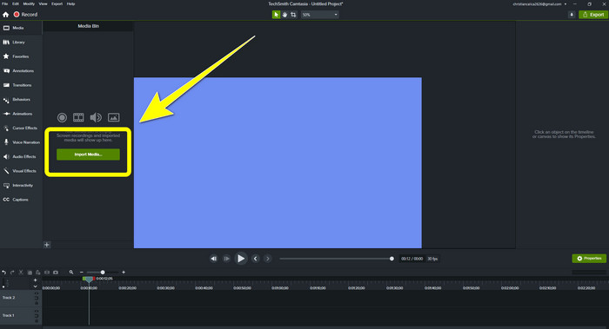The height and width of the screenshot is (329, 609).
Task: Open the account email dropdown
Action: pos(539,3)
